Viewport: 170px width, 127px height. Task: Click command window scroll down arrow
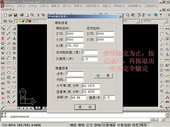coord(167,116)
